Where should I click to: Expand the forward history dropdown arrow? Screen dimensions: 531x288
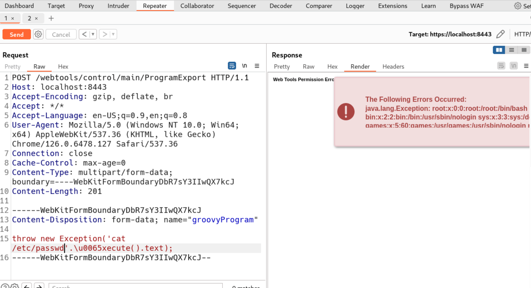[113, 34]
